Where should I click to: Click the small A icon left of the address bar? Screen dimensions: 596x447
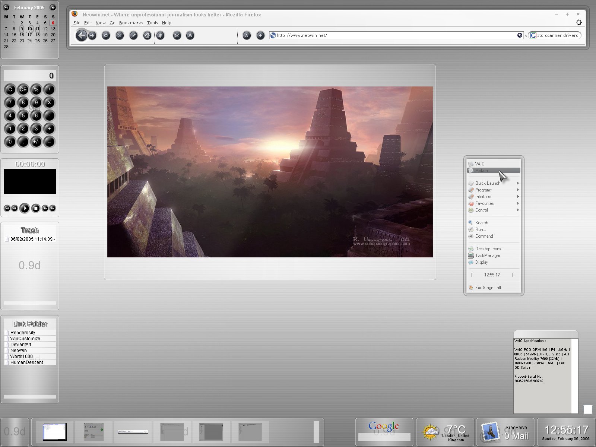point(247,35)
